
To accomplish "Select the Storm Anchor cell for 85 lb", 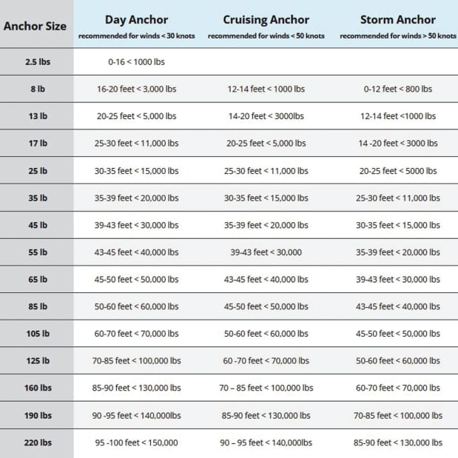I will (397, 306).
